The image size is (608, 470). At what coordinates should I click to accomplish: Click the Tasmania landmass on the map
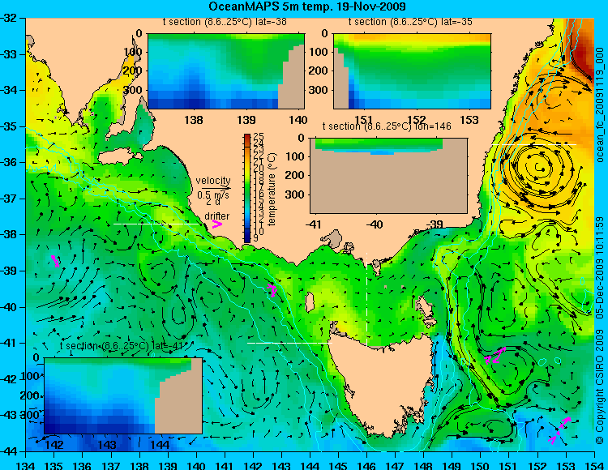click(382, 382)
